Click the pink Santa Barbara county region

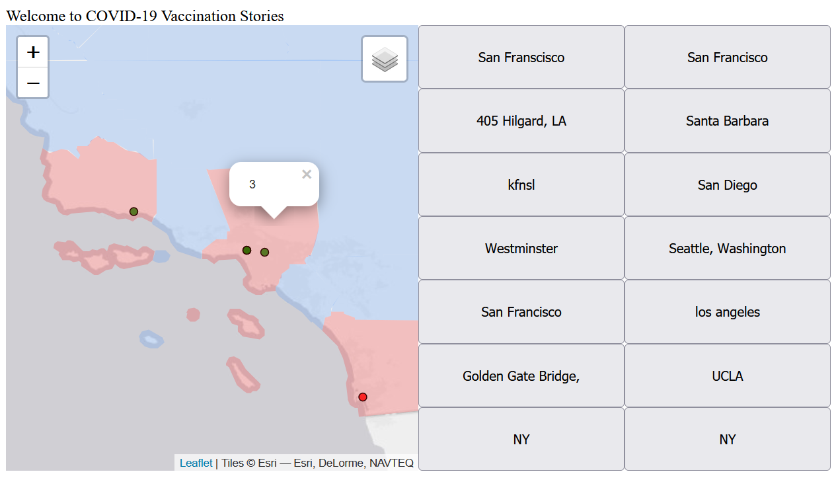pyautogui.click(x=99, y=179)
